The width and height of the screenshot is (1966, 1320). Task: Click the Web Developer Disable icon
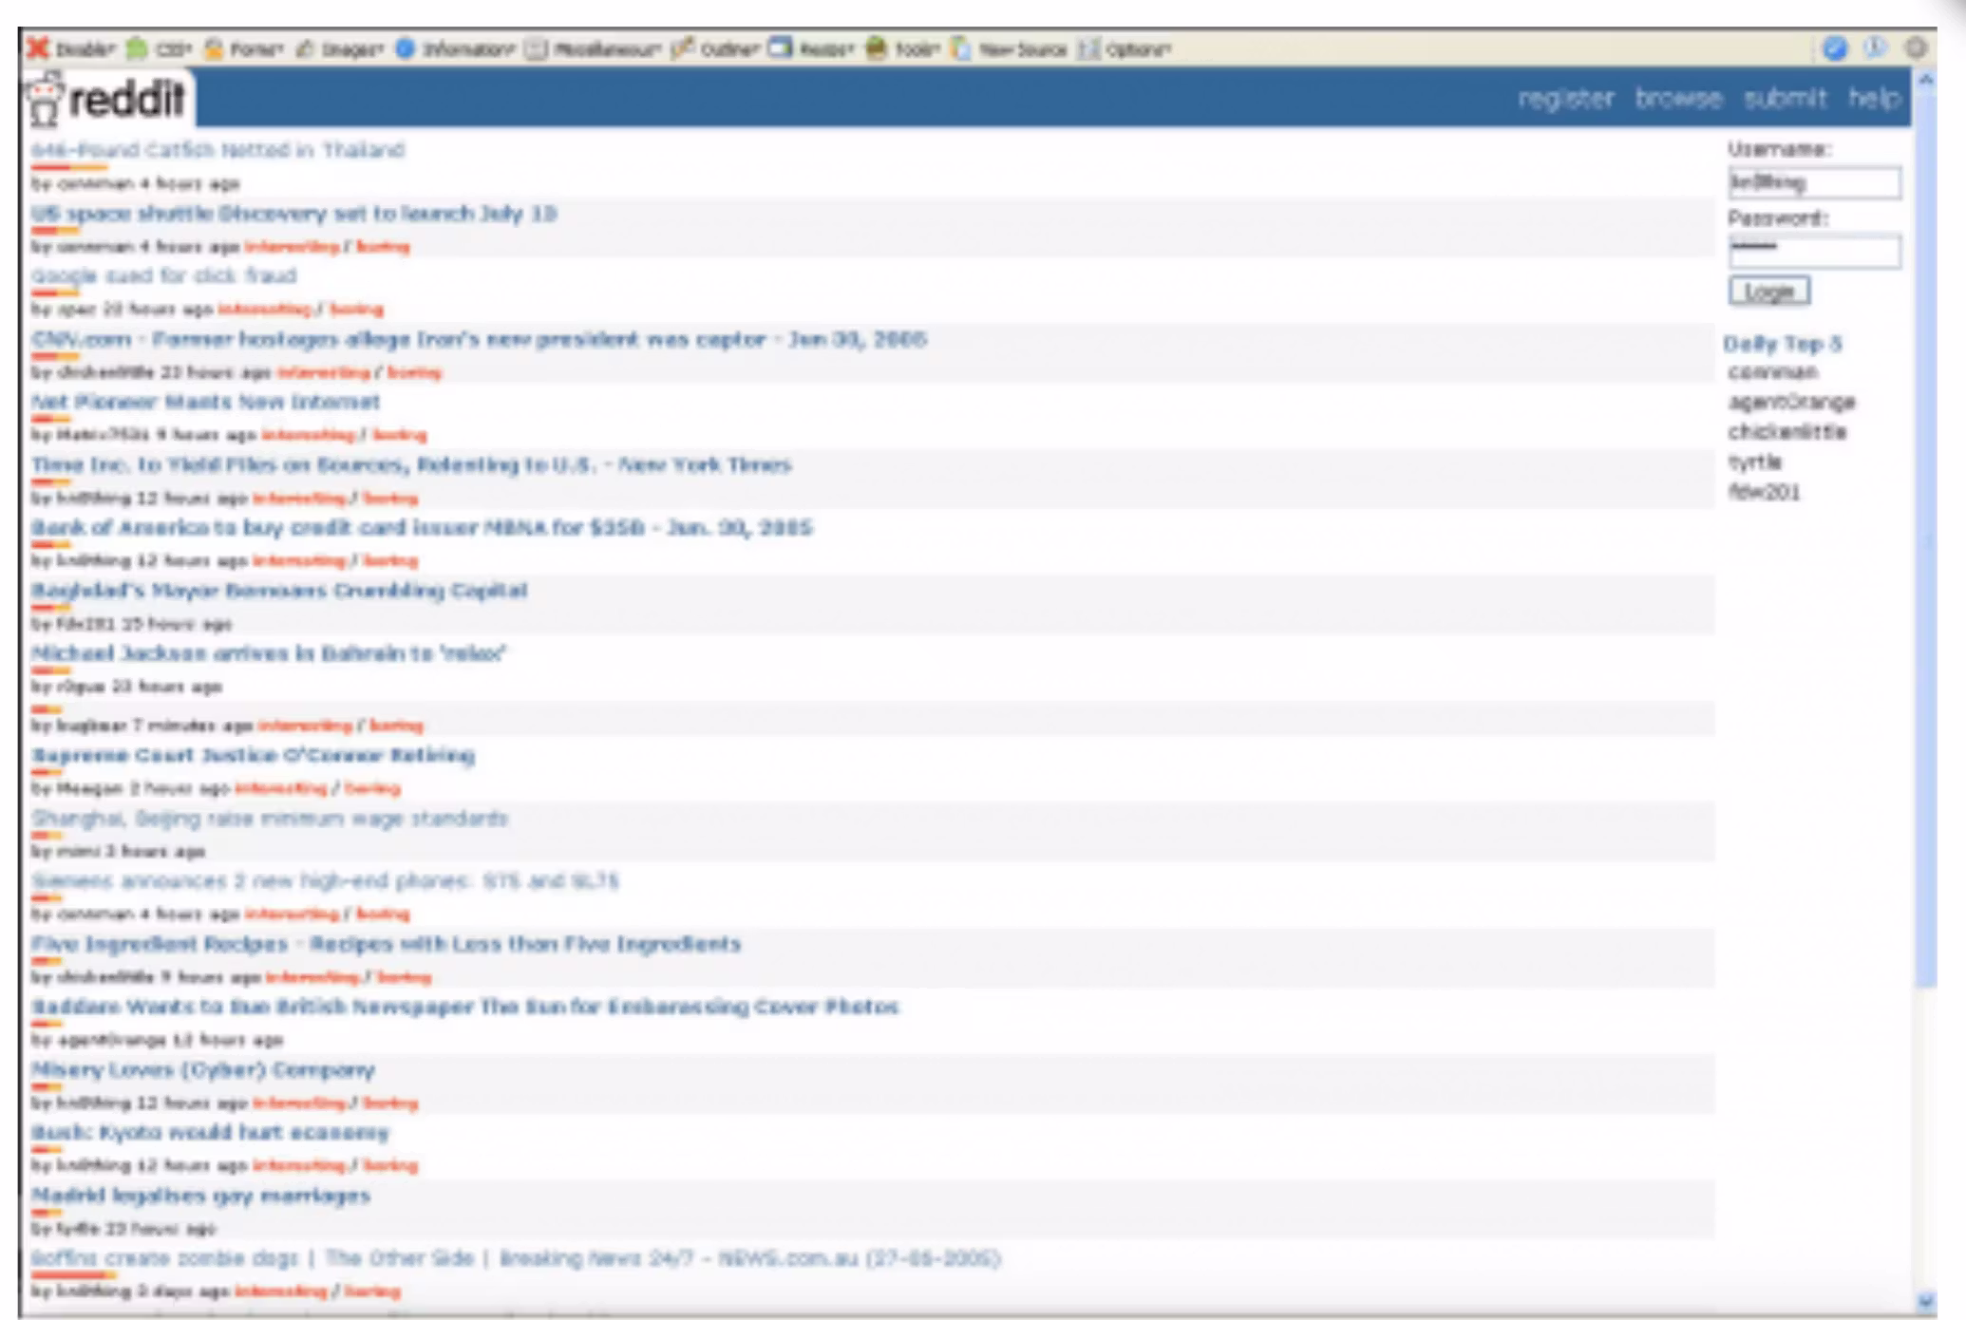tap(38, 48)
